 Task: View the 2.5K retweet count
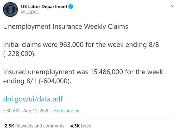click(x=9, y=126)
